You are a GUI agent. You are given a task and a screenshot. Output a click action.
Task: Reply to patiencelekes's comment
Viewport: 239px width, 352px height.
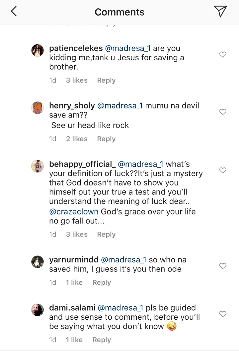click(106, 80)
